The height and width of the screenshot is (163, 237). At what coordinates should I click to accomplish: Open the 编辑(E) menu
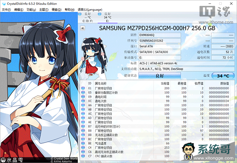[19, 9]
